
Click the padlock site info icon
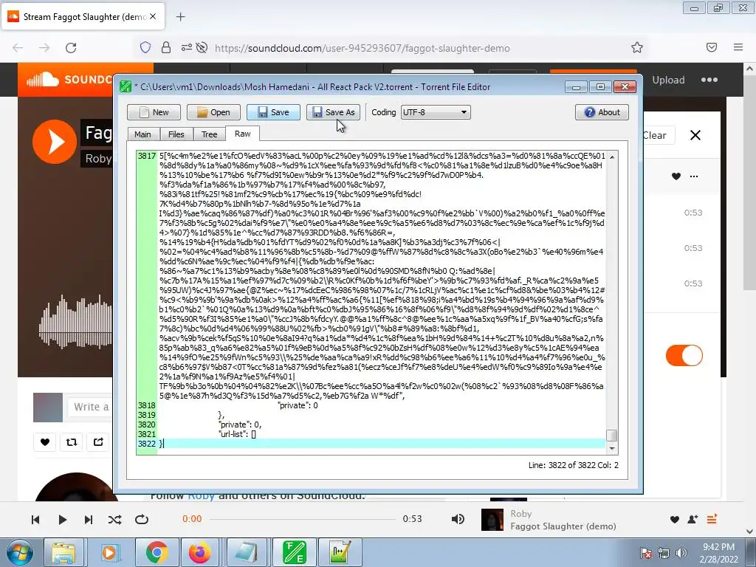click(166, 48)
